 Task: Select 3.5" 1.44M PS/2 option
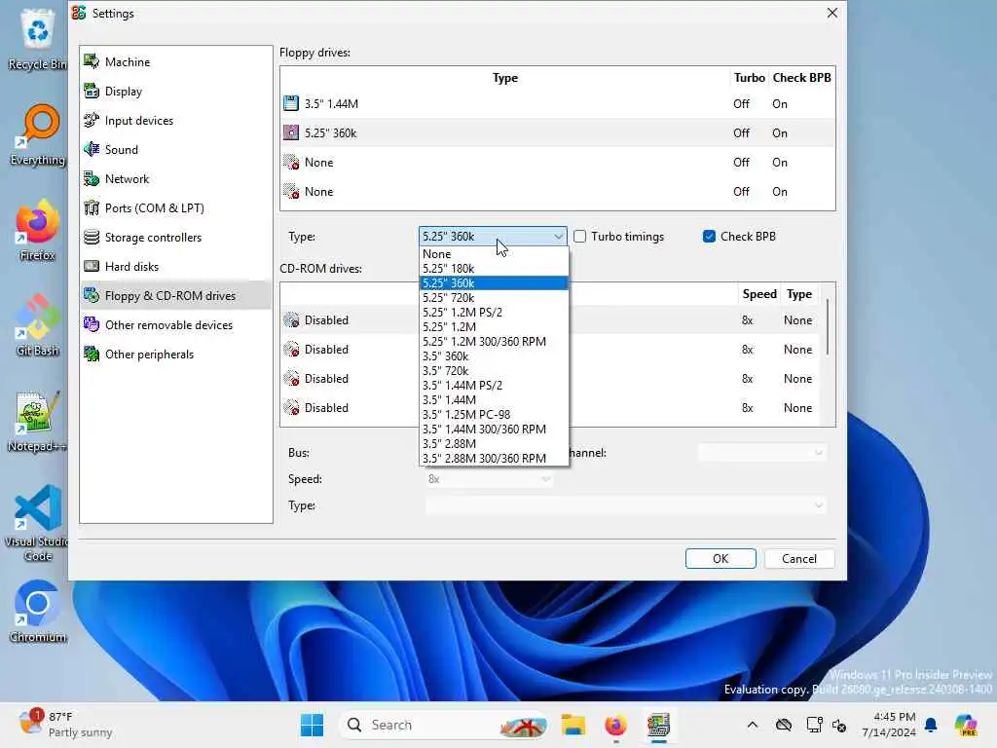click(x=494, y=386)
